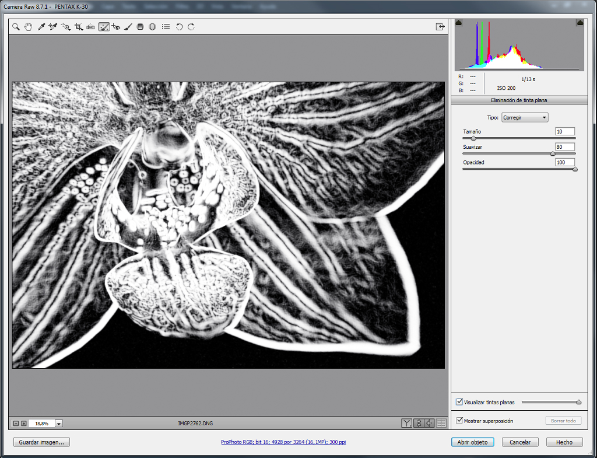Image resolution: width=597 pixels, height=458 pixels.
Task: Click the Opacidad slider handle
Action: [x=575, y=169]
